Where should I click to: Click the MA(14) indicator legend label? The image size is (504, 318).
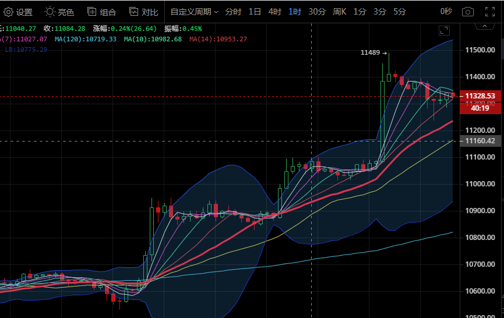tap(218, 39)
